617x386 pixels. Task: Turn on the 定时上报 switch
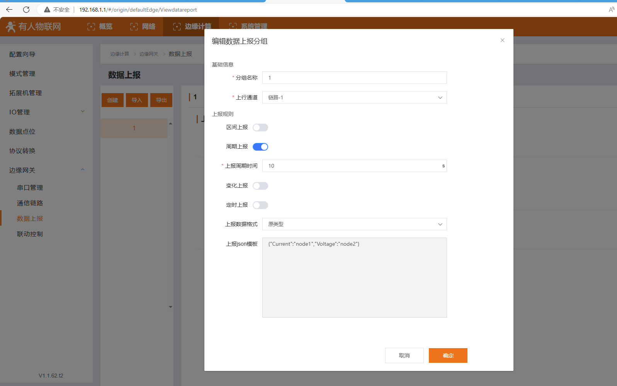[x=260, y=205]
